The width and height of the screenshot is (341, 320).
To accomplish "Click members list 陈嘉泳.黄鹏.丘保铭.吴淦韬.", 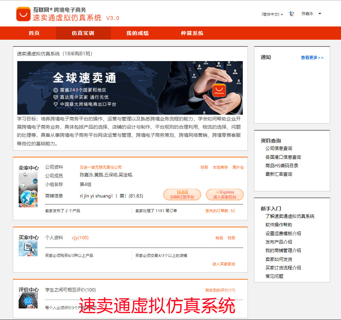I will 106,175.
